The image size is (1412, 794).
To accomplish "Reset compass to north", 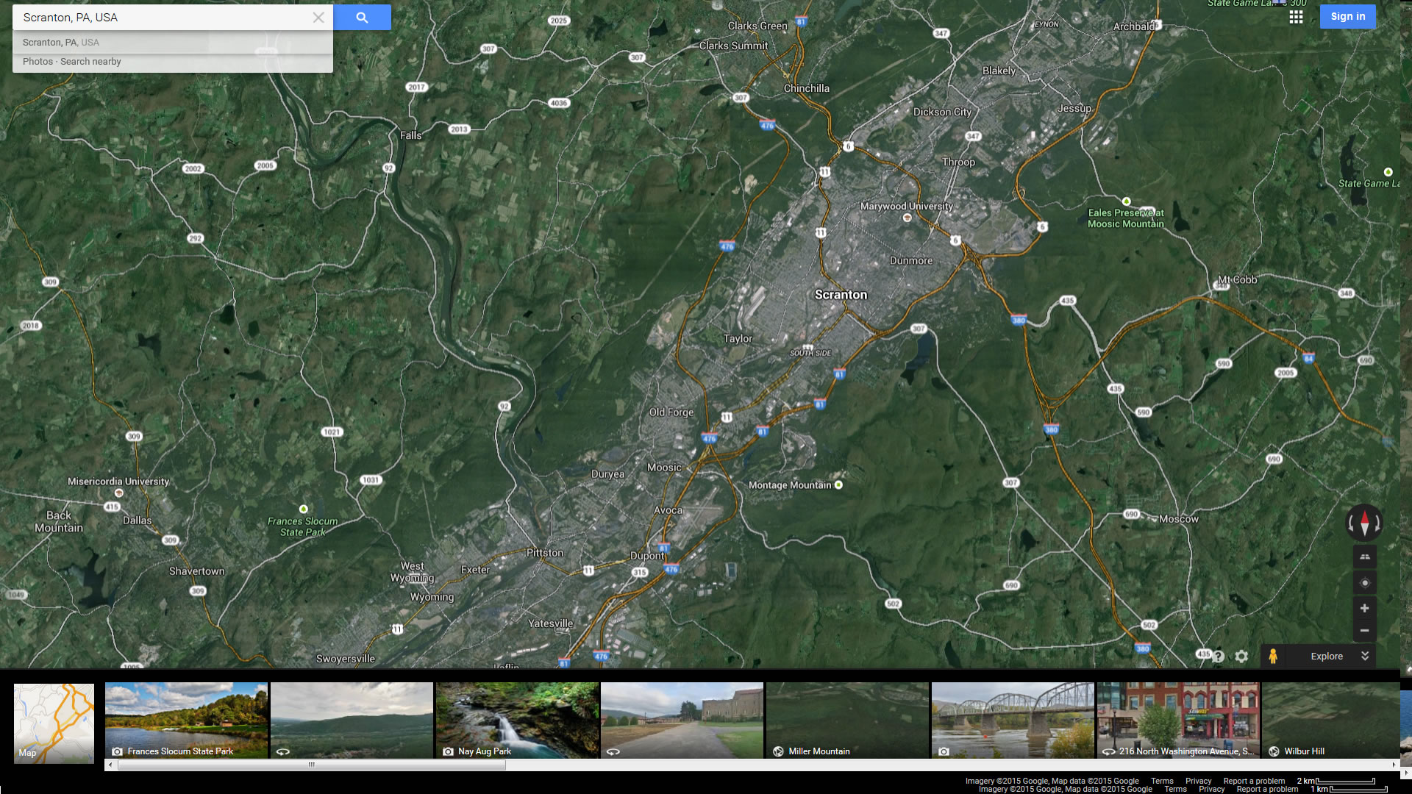I will click(1364, 523).
